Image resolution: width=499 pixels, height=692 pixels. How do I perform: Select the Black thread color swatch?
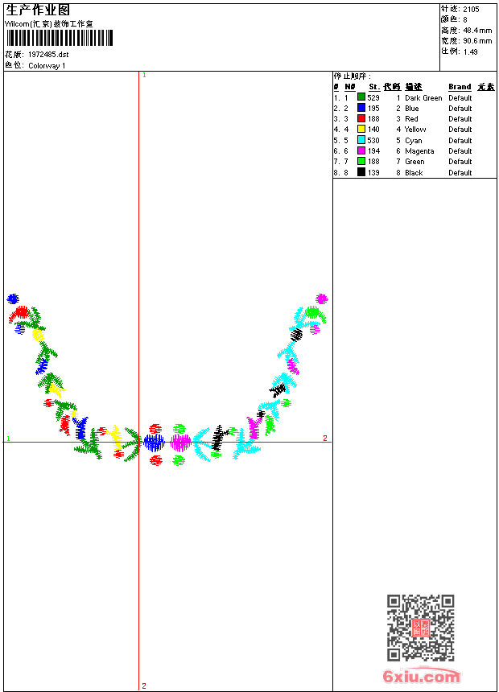(x=361, y=171)
